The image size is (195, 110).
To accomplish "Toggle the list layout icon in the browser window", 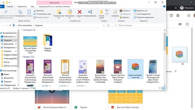I will click(180, 24).
